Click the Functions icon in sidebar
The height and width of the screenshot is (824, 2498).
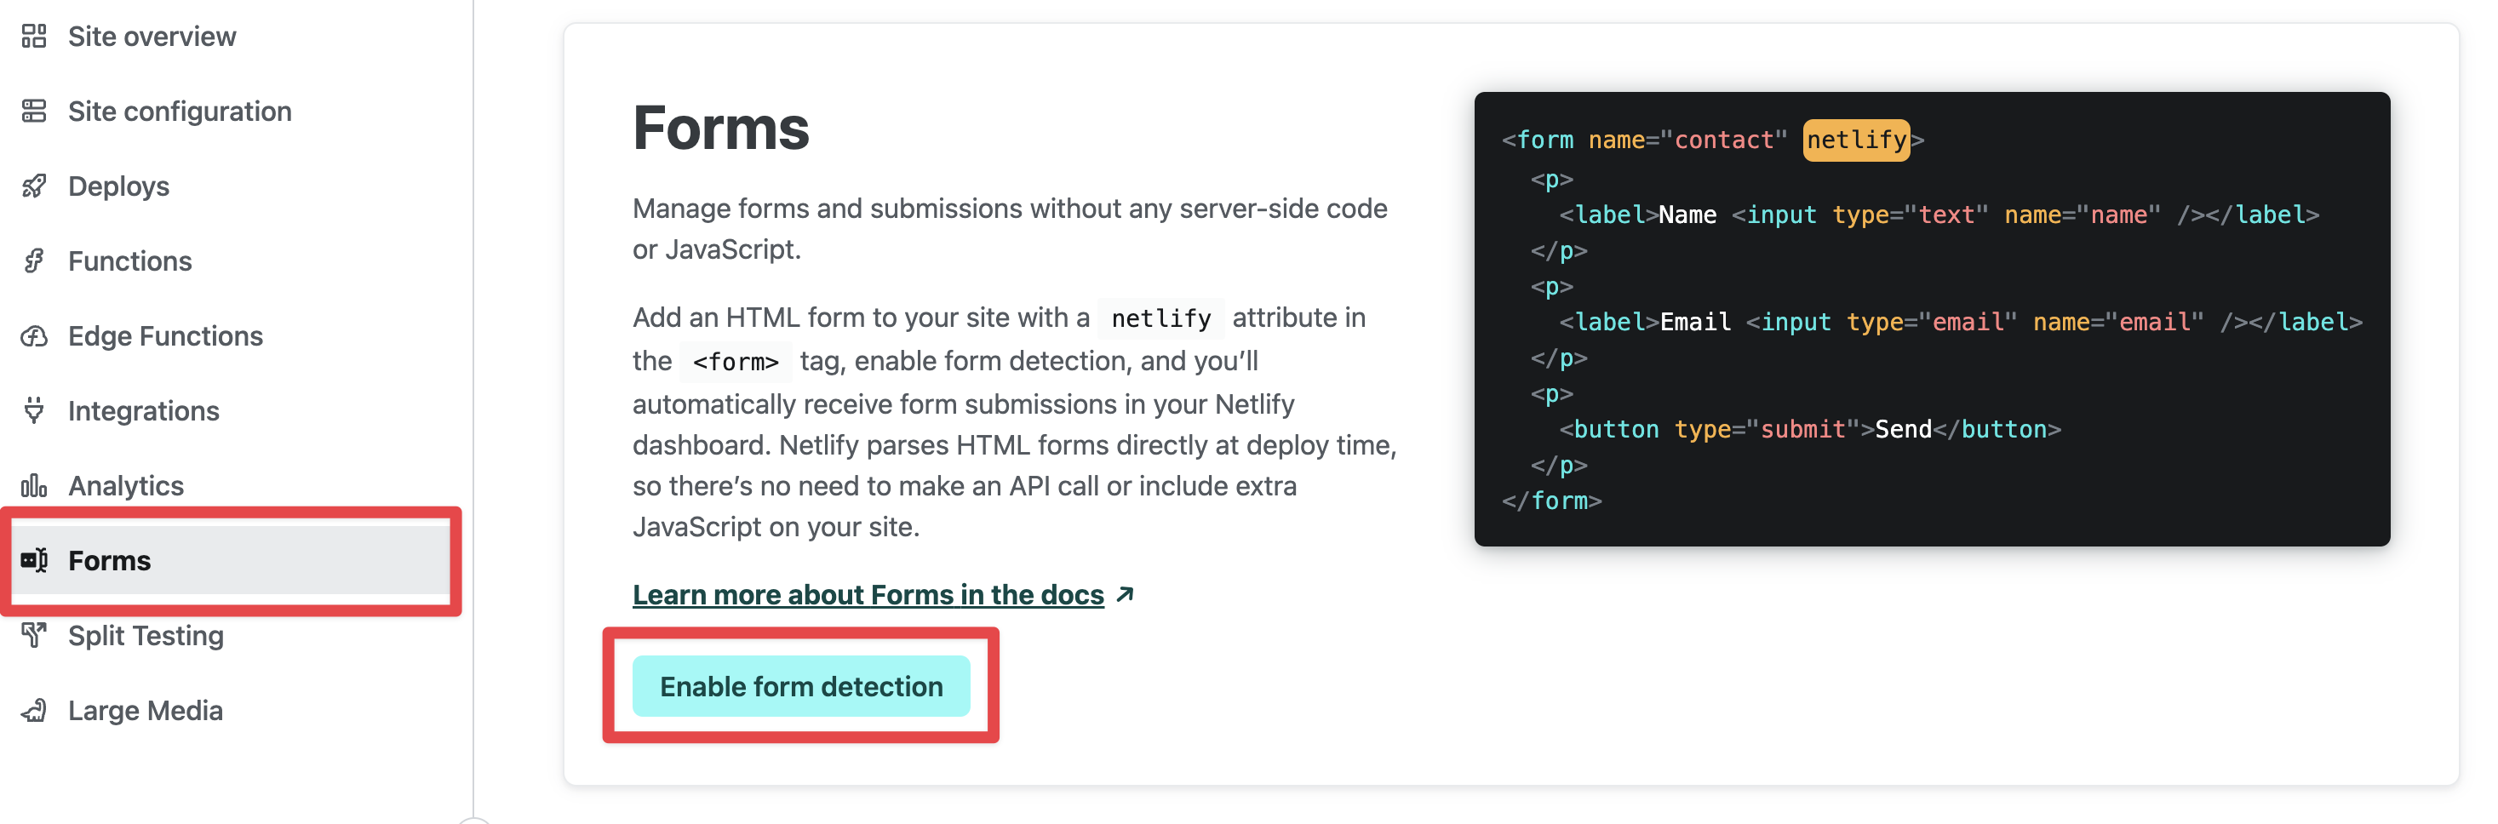click(x=34, y=260)
